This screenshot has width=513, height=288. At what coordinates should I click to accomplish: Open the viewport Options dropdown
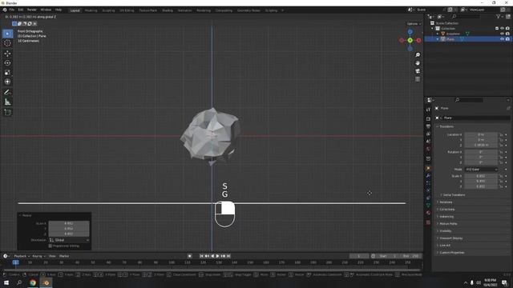414,24
